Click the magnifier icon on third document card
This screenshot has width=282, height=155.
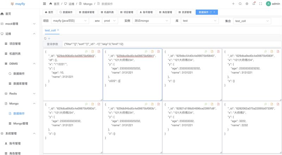(x=206, y=51)
